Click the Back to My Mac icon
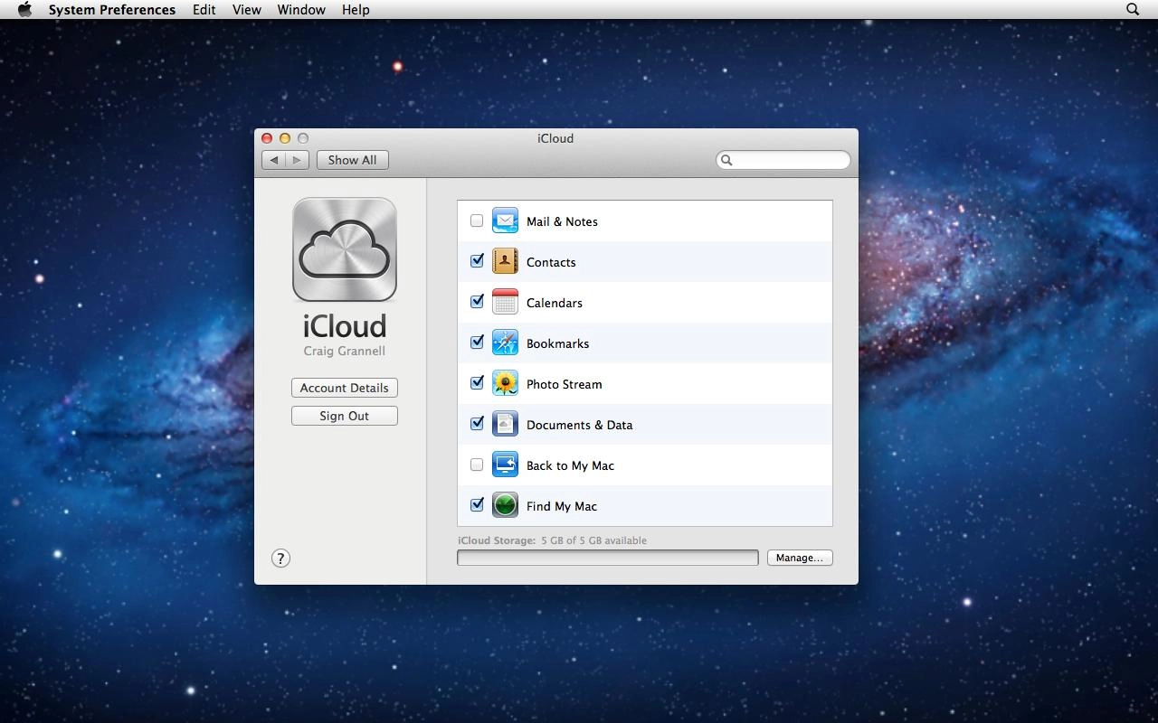This screenshot has width=1158, height=723. tap(505, 465)
